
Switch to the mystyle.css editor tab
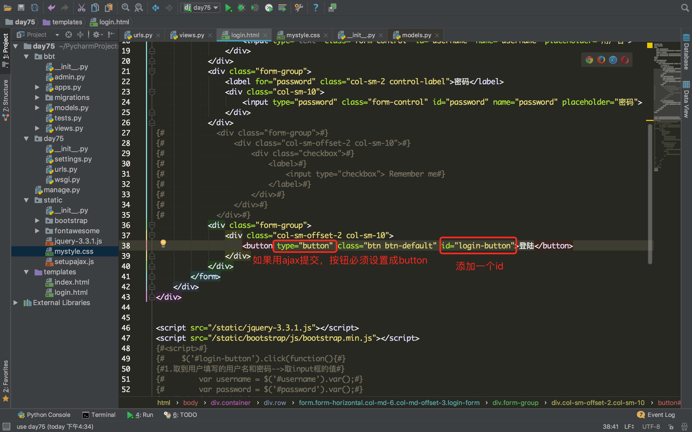tap(302, 35)
